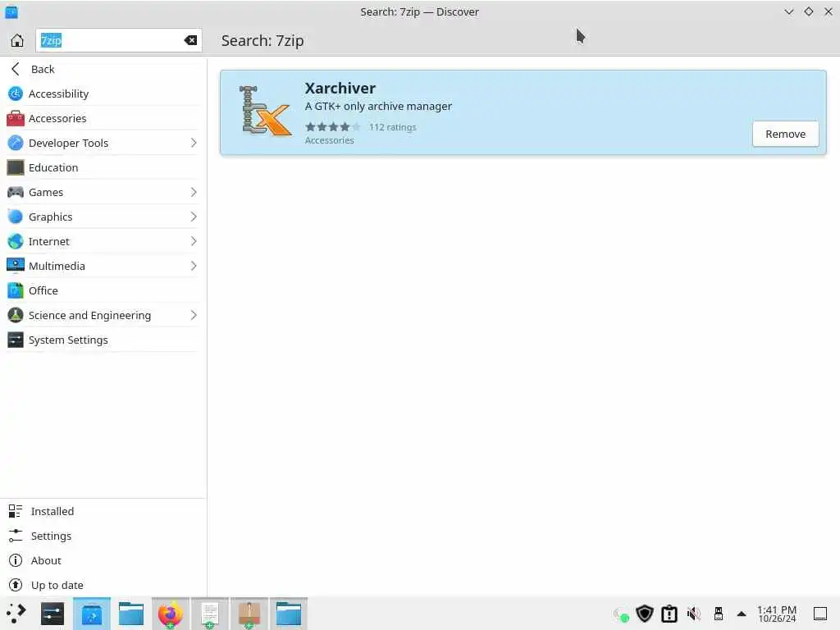Click the Xarchiver app icon

tap(265, 111)
